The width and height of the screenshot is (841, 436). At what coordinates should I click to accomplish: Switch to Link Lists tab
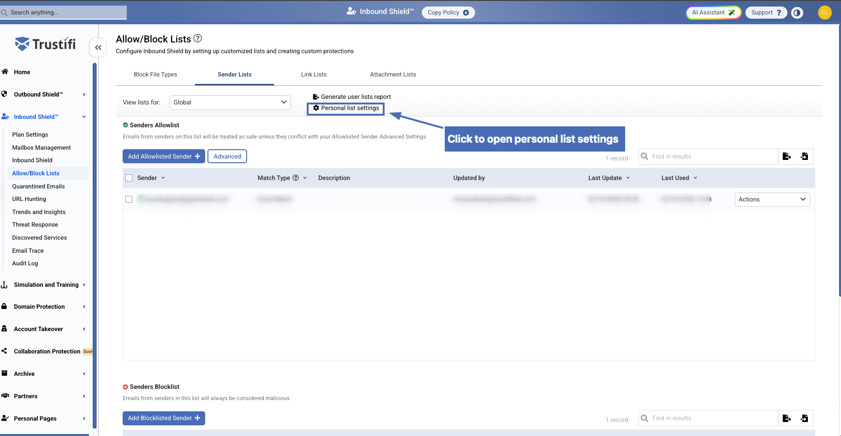(314, 75)
